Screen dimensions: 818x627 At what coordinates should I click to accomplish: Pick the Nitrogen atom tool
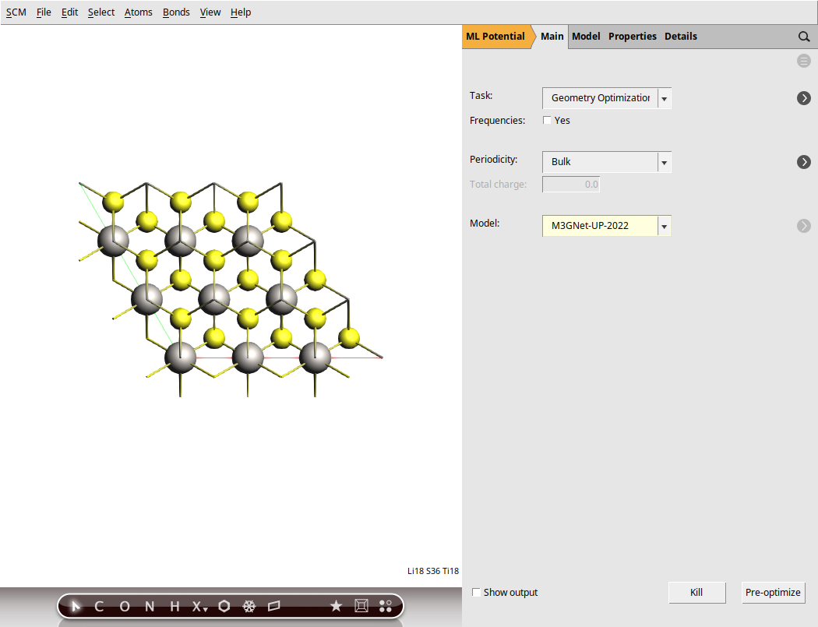click(149, 606)
